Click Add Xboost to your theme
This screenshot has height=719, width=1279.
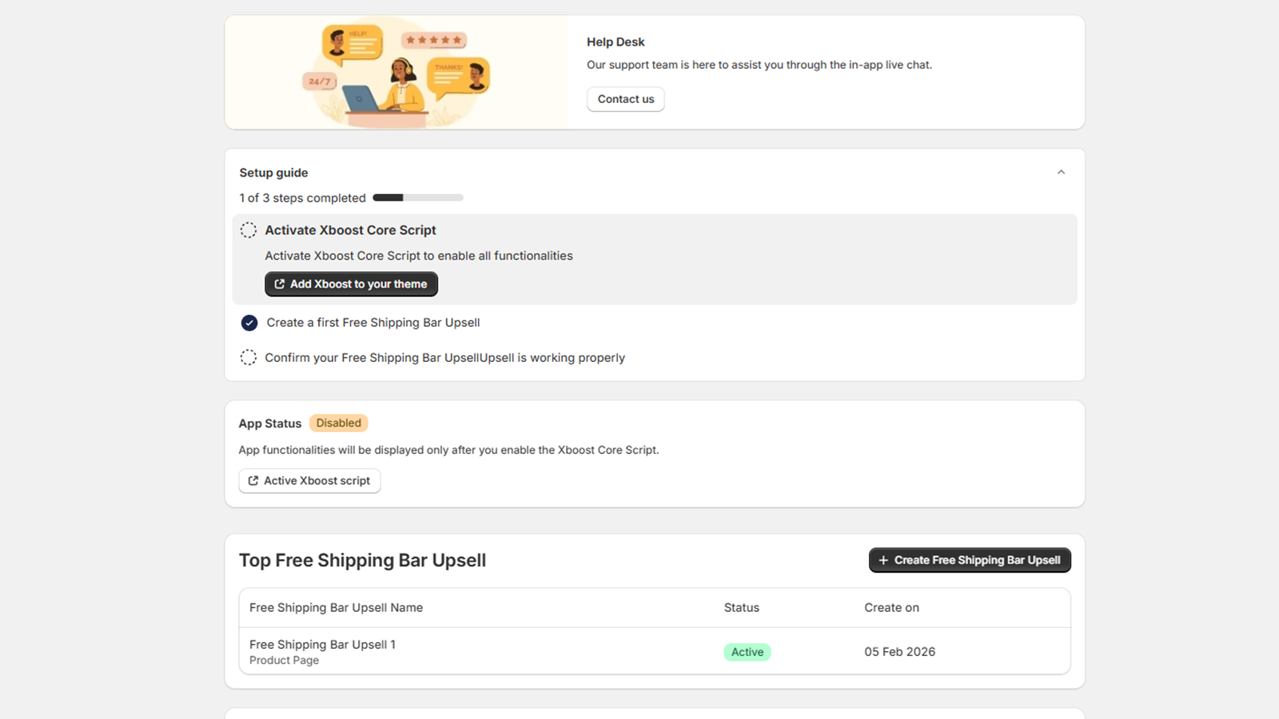click(x=351, y=284)
